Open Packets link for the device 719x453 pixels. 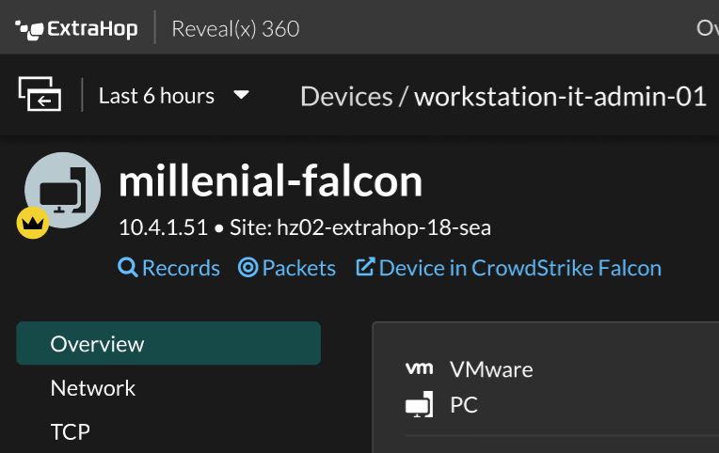[299, 268]
